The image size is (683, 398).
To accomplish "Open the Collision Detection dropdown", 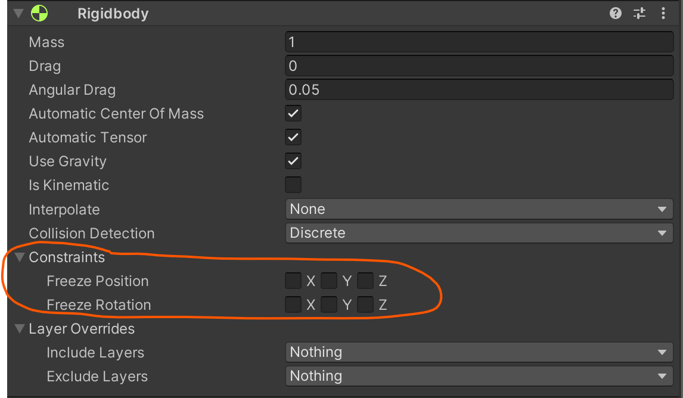I will point(479,233).
